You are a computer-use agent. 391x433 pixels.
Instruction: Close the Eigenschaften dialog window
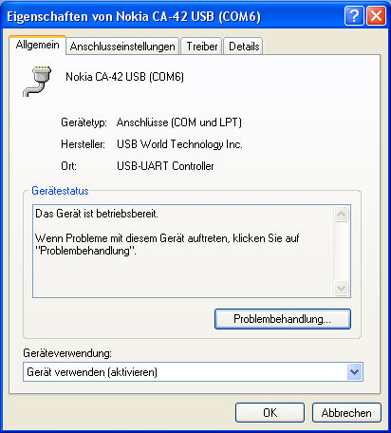(x=376, y=15)
